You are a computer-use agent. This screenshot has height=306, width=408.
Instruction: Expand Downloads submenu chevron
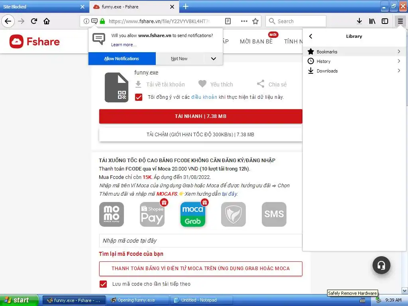(399, 71)
